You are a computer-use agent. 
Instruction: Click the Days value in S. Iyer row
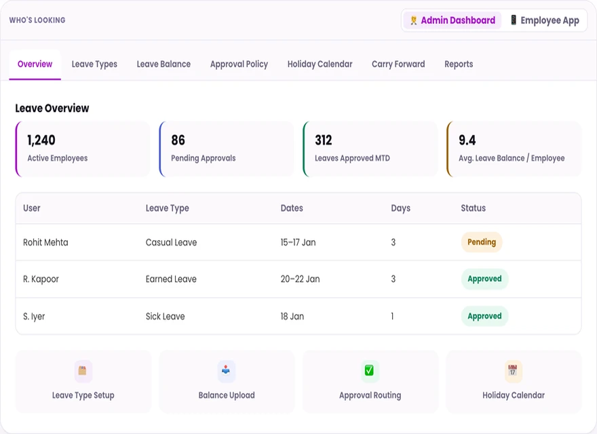[x=392, y=317]
